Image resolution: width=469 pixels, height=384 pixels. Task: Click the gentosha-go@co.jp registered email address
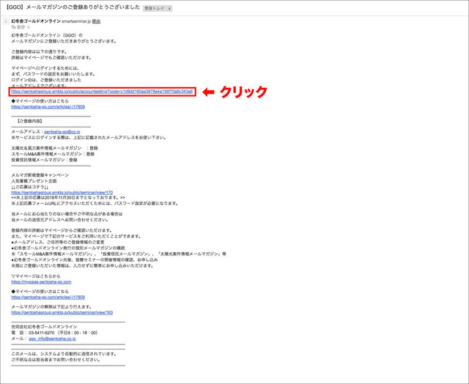coord(64,132)
